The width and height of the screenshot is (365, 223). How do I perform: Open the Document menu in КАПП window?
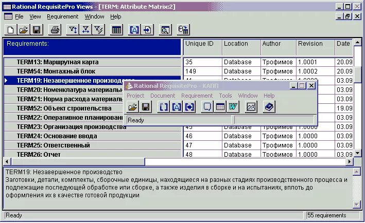[163, 96]
